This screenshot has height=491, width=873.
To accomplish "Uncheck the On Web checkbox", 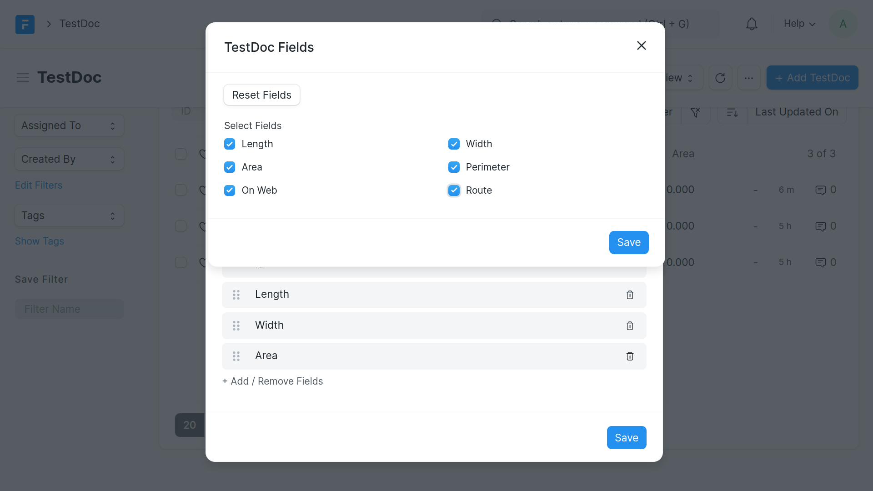I will (230, 190).
